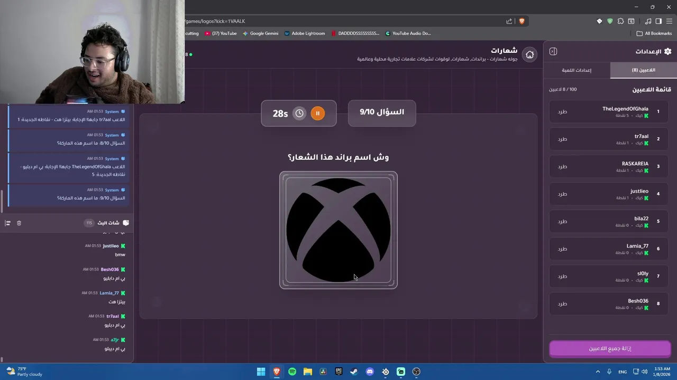Screen dimensions: 677x380
Task: Open the Adobe Lightroom bookmark
Action: point(305,33)
